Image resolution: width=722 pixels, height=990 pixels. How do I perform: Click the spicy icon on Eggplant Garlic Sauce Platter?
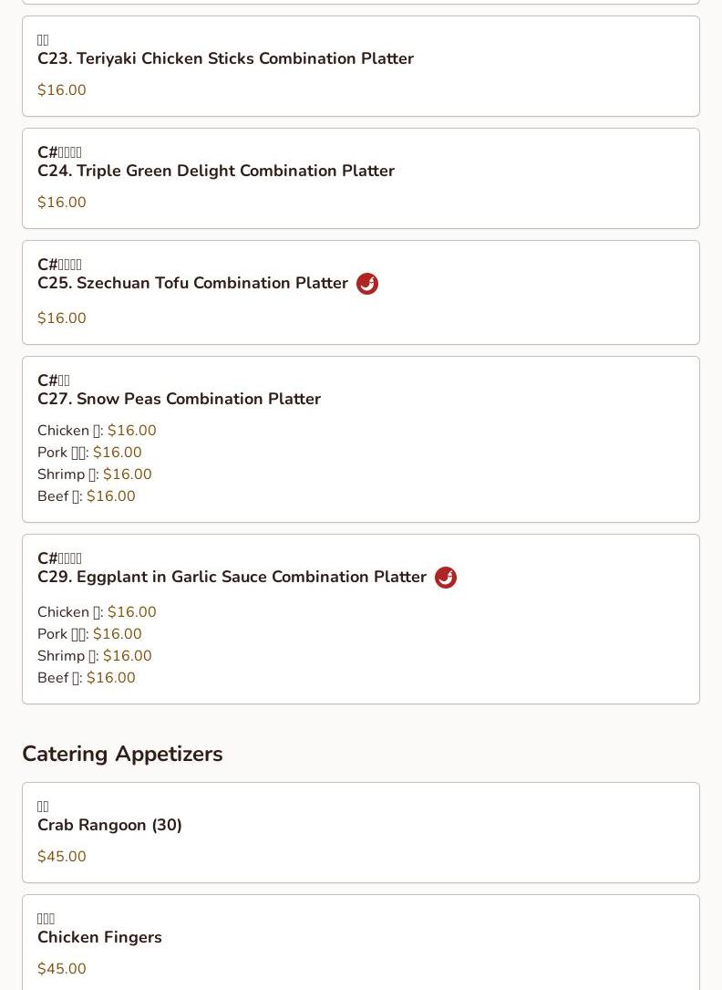(x=446, y=578)
